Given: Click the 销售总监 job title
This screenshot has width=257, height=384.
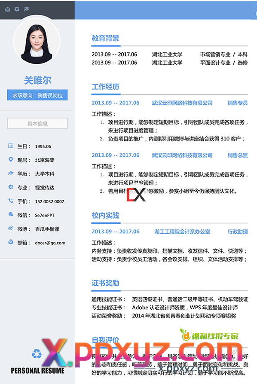Looking at the screenshot, I should pyautogui.click(x=238, y=155).
